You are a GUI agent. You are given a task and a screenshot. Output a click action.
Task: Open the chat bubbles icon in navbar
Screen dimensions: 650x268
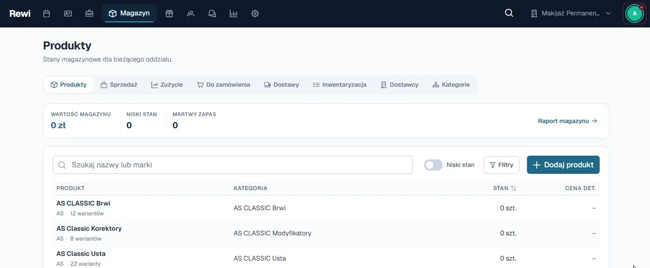click(212, 13)
